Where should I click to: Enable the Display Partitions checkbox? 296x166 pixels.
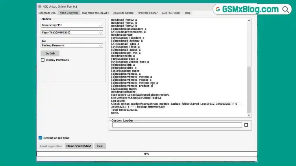(x=43, y=60)
